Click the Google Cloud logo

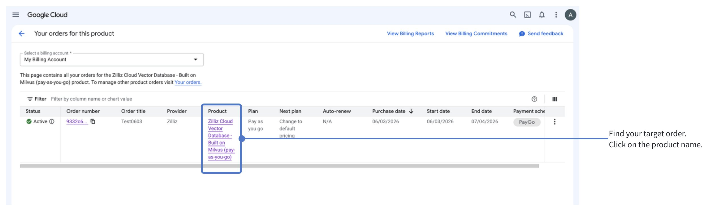coord(47,15)
